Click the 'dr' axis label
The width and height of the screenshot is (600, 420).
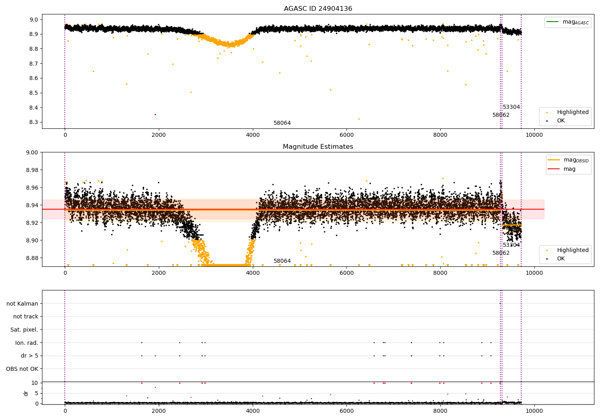26,393
